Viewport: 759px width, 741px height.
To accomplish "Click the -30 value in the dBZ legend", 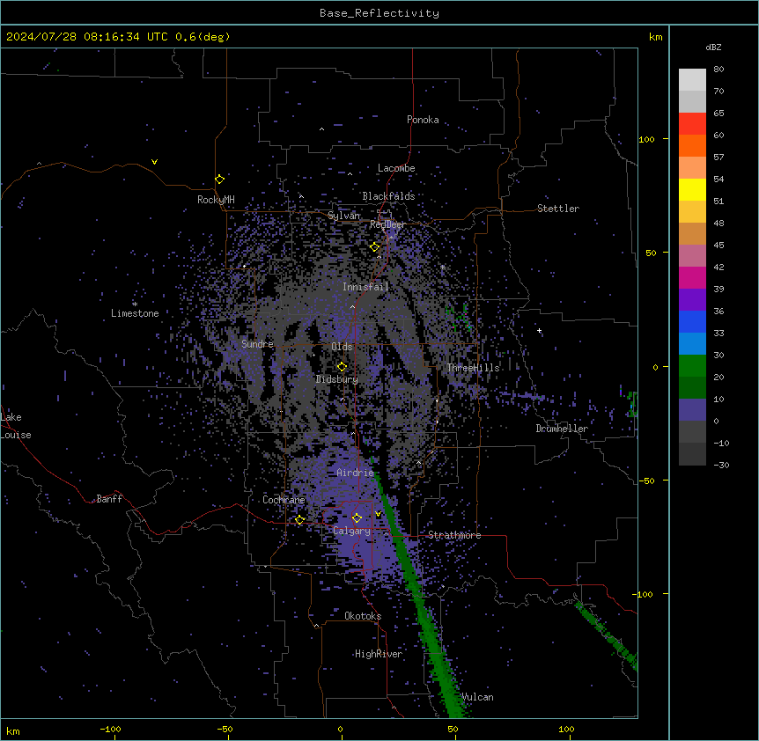I will [x=721, y=465].
